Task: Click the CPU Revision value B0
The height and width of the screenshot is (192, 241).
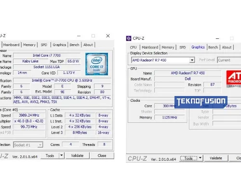Action: pyautogui.click(x=102, y=92)
